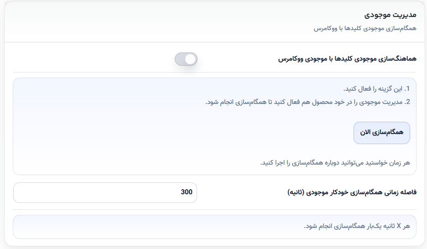Image resolution: width=427 pixels, height=249 pixels.
Task: Click the 'همگام‌سازی الان' sync-now button
Action: pyautogui.click(x=381, y=133)
